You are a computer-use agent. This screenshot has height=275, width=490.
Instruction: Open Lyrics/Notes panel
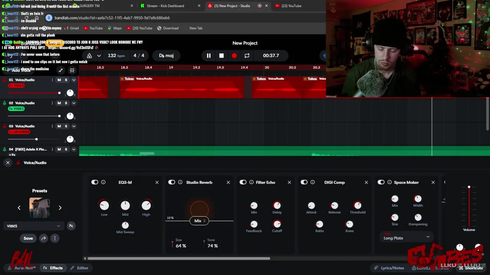389,268
